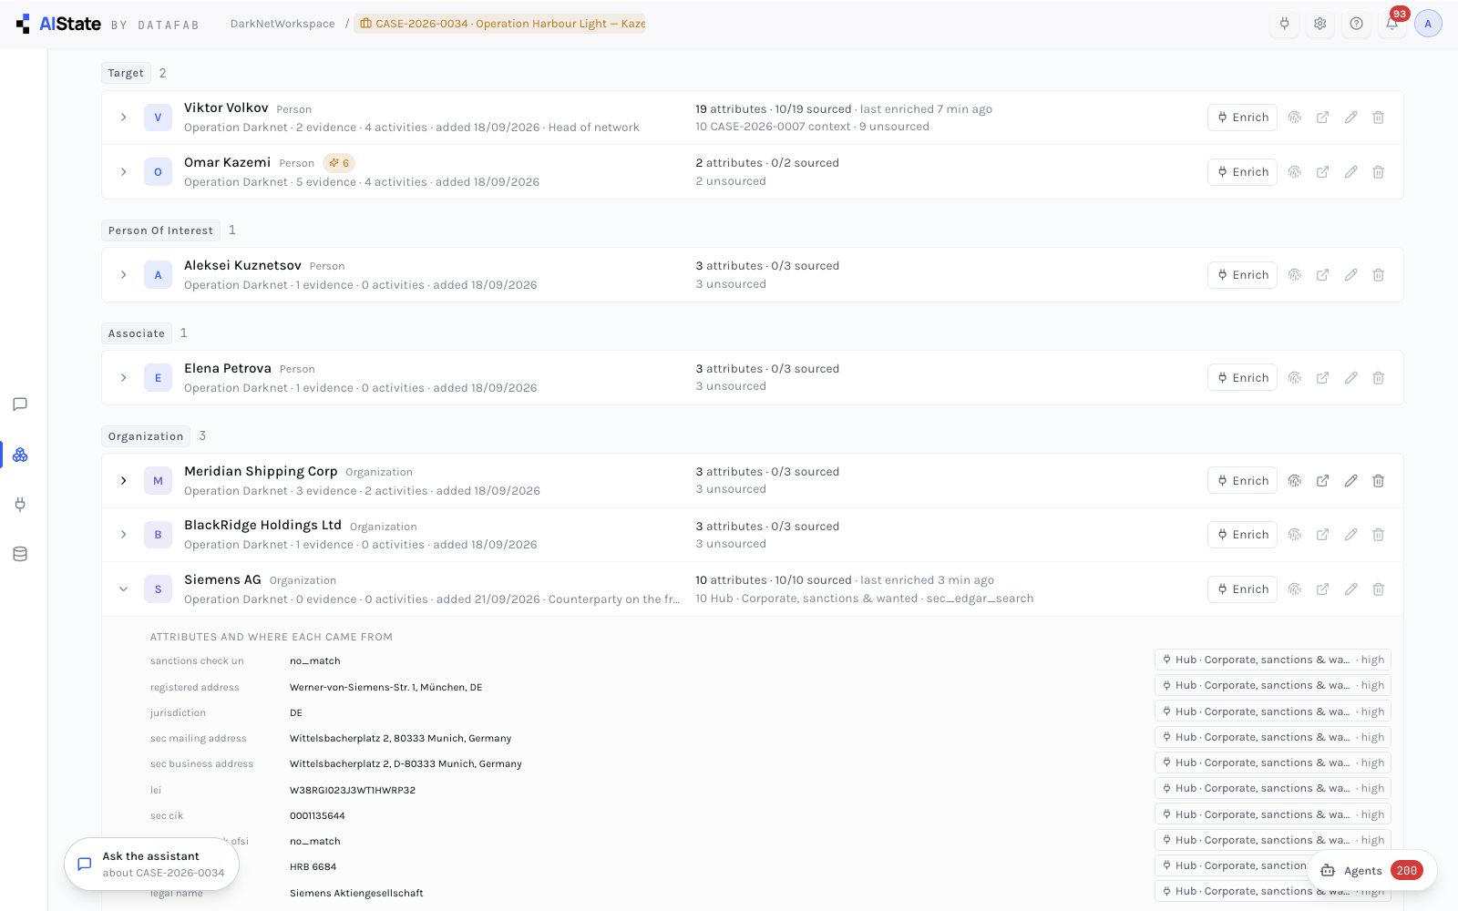Open notifications bell with 93 badge

[1392, 24]
